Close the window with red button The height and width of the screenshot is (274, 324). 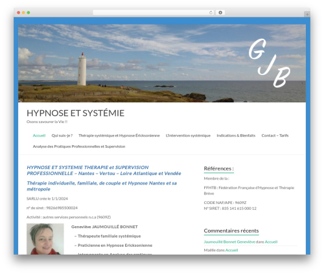(19, 12)
